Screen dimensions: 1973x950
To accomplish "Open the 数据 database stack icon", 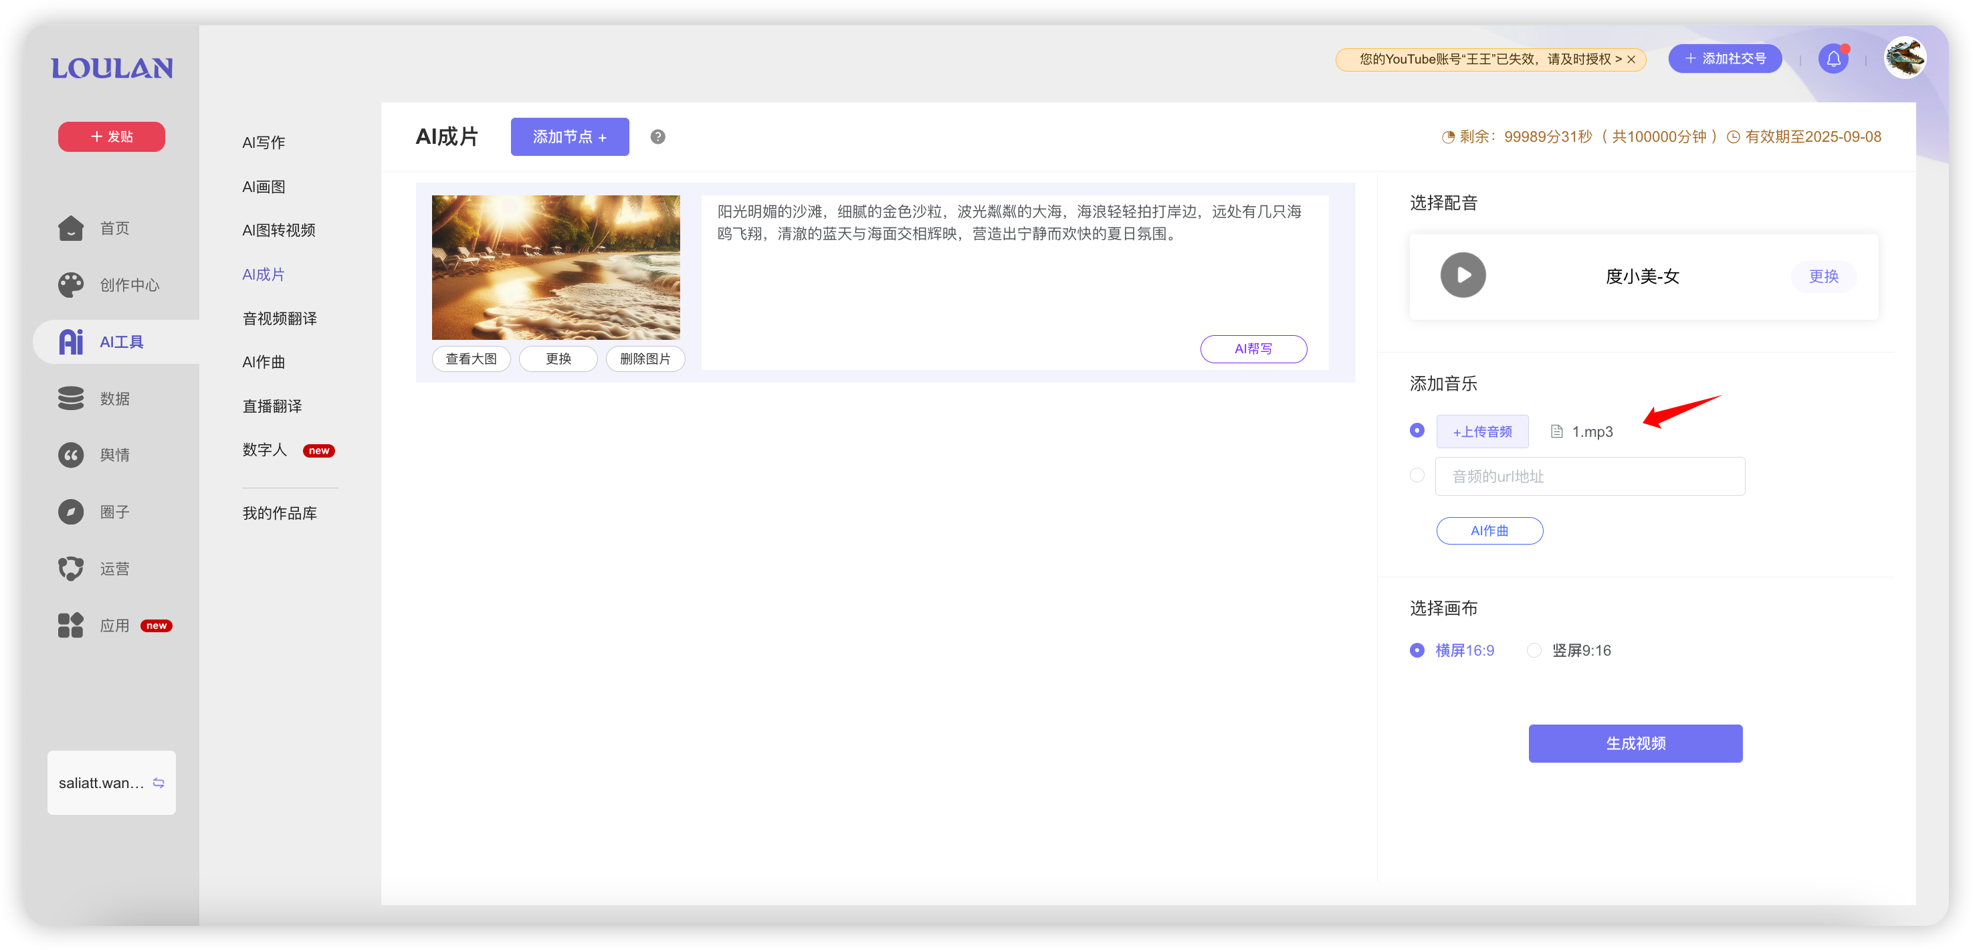I will (72, 398).
